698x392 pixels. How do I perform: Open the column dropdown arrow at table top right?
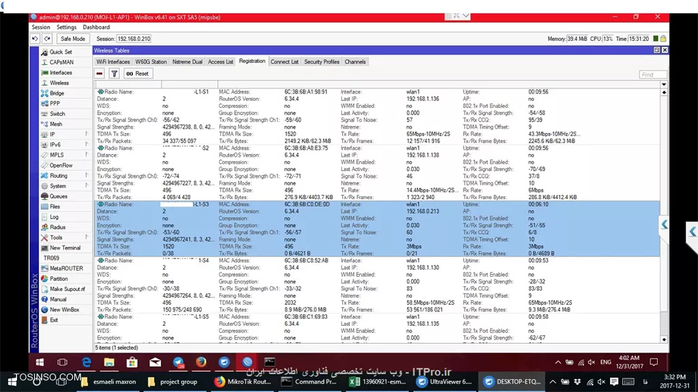[664, 84]
